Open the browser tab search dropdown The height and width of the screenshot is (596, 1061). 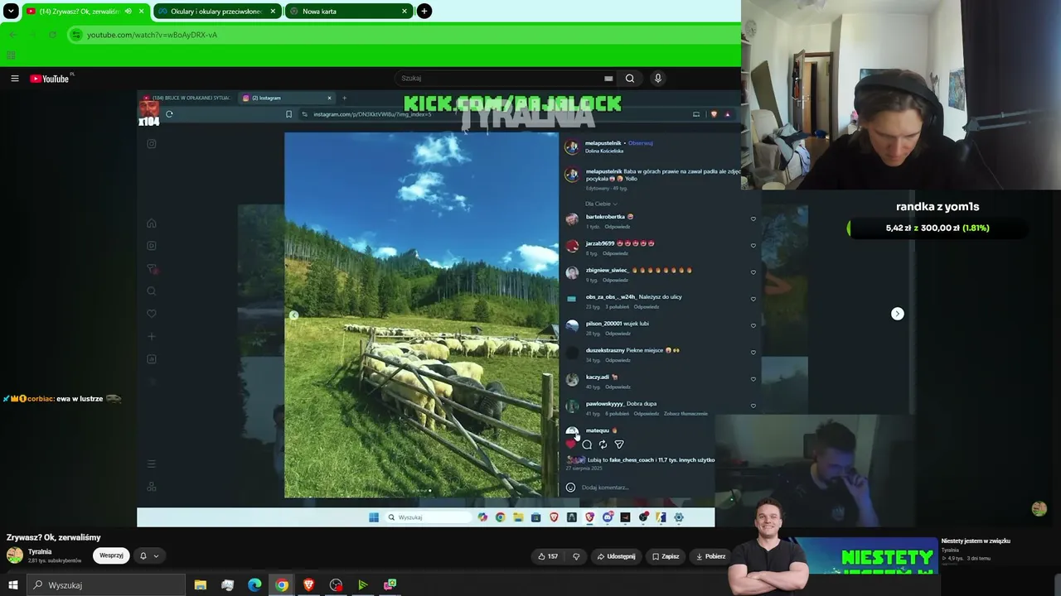click(x=11, y=12)
